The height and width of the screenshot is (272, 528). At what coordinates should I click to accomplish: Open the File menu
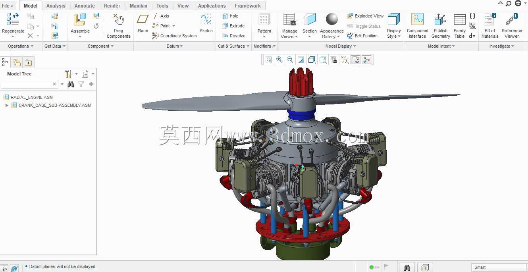pos(8,6)
